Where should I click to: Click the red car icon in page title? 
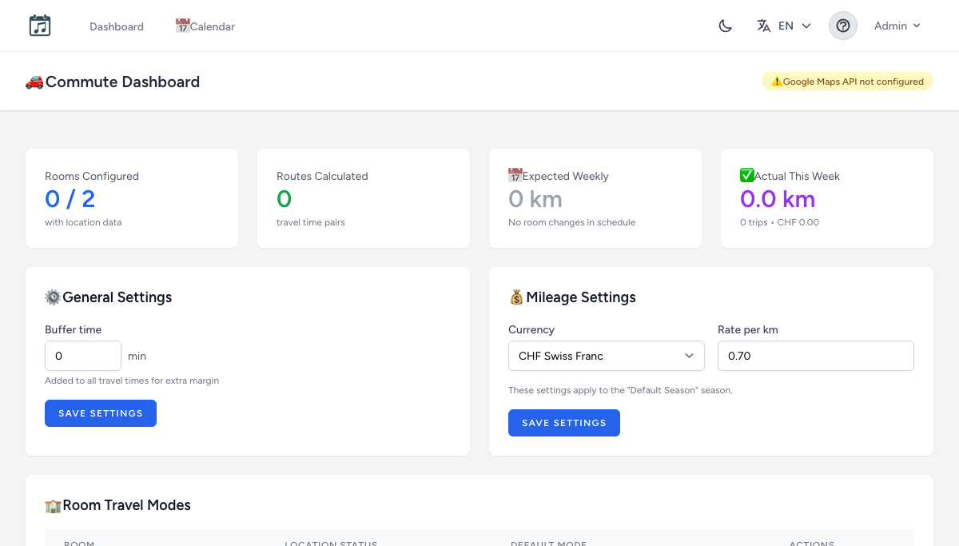tap(35, 82)
